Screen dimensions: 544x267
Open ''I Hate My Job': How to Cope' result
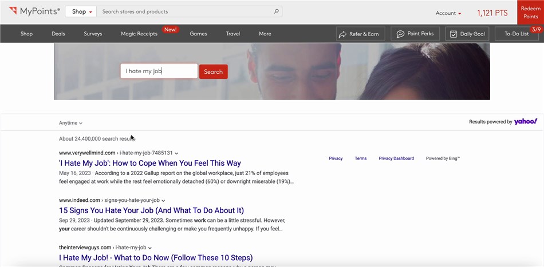click(150, 163)
